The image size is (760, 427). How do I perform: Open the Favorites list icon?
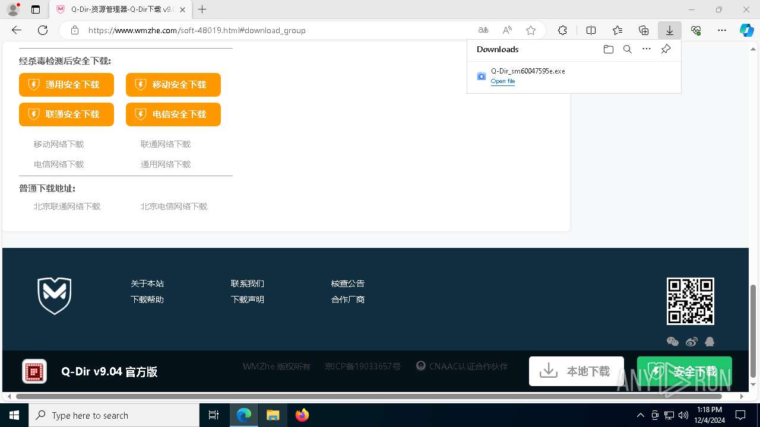tap(617, 30)
